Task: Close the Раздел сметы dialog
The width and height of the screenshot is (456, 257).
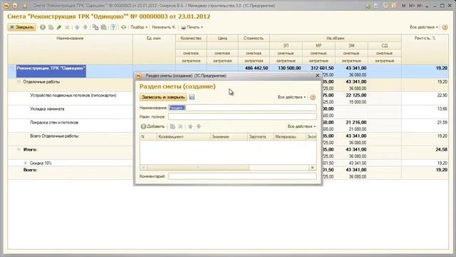Action: (318, 76)
